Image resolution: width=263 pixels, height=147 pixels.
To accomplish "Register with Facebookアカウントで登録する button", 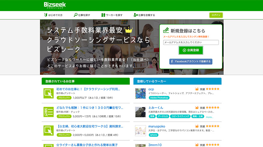I will pyautogui.click(x=191, y=61).
